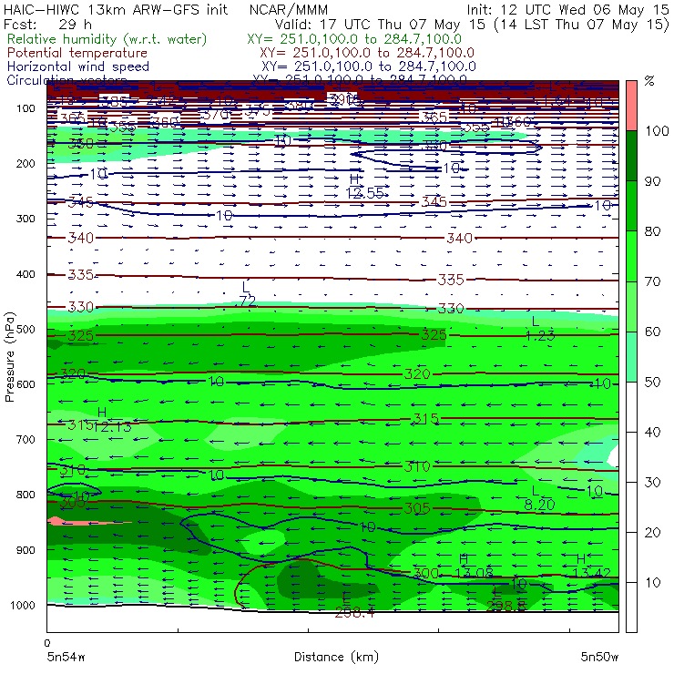Screen dimensions: 674x674
Task: Click the '%' unit label above the color bar
Action: pyautogui.click(x=649, y=81)
